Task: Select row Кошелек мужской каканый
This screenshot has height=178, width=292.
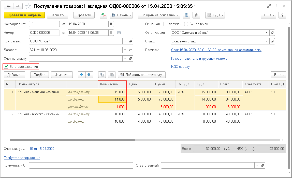Action: coord(145,118)
